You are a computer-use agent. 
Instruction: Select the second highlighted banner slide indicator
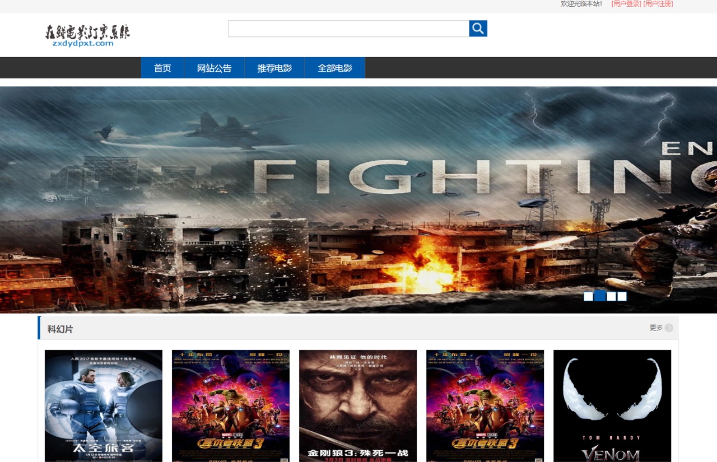(x=599, y=296)
